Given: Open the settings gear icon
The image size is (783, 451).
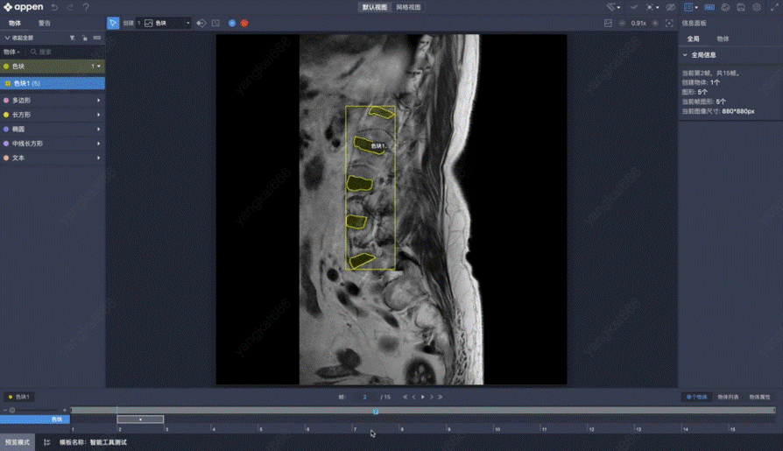Looking at the screenshot, I should click(757, 7).
